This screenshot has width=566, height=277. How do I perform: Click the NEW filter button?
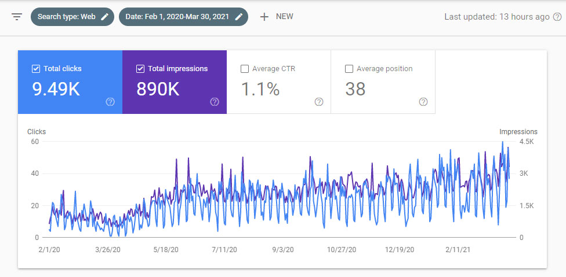pos(284,17)
